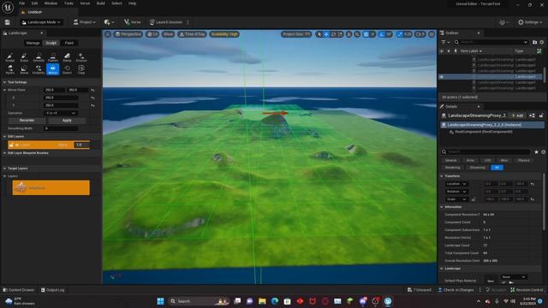Click the Save icon in main toolbar
The height and width of the screenshot is (308, 548).
coord(8,22)
